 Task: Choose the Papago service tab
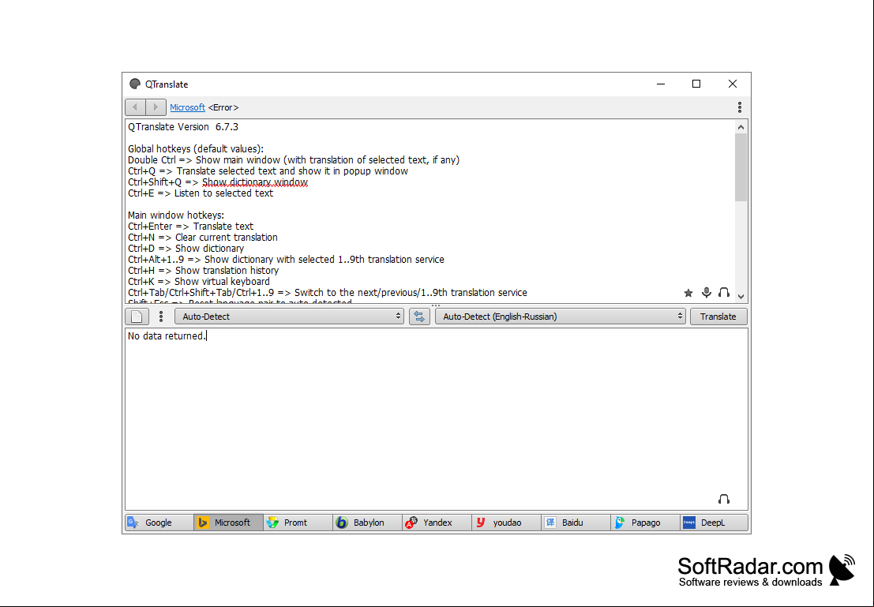pos(646,523)
